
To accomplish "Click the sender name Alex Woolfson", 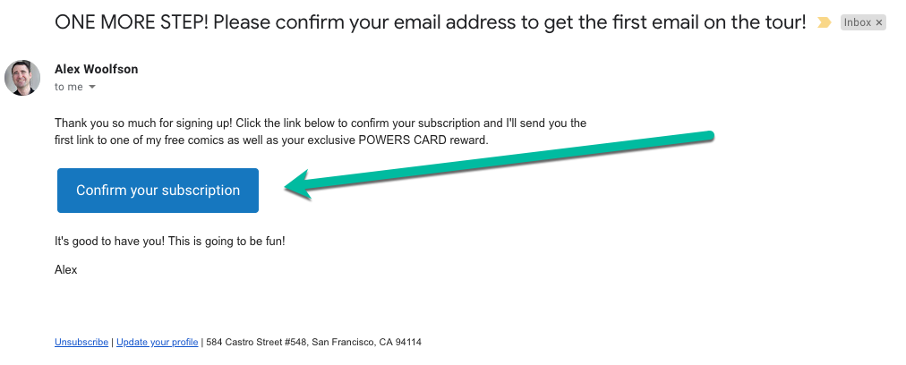I will [96, 69].
